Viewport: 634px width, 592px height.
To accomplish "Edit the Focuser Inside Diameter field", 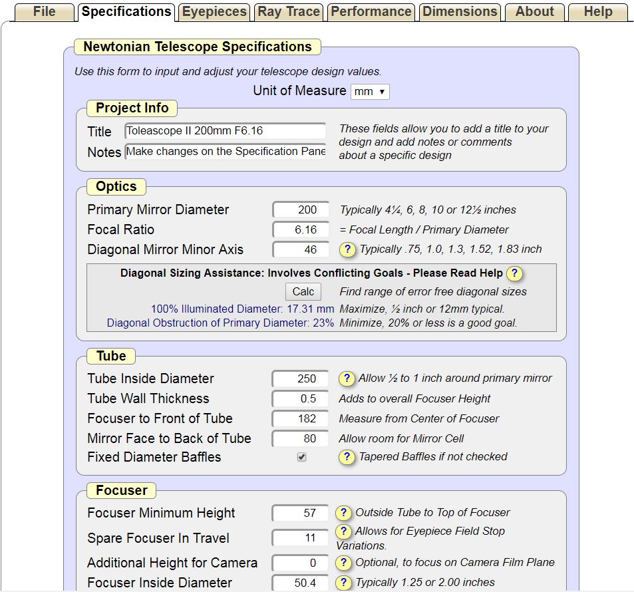I will coord(300,583).
